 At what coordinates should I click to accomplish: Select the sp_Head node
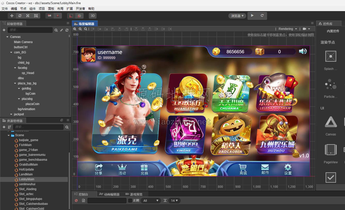[x=28, y=73]
